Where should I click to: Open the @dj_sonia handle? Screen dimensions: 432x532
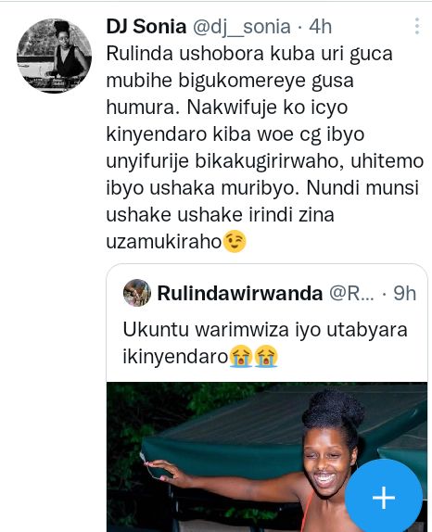pos(242,27)
